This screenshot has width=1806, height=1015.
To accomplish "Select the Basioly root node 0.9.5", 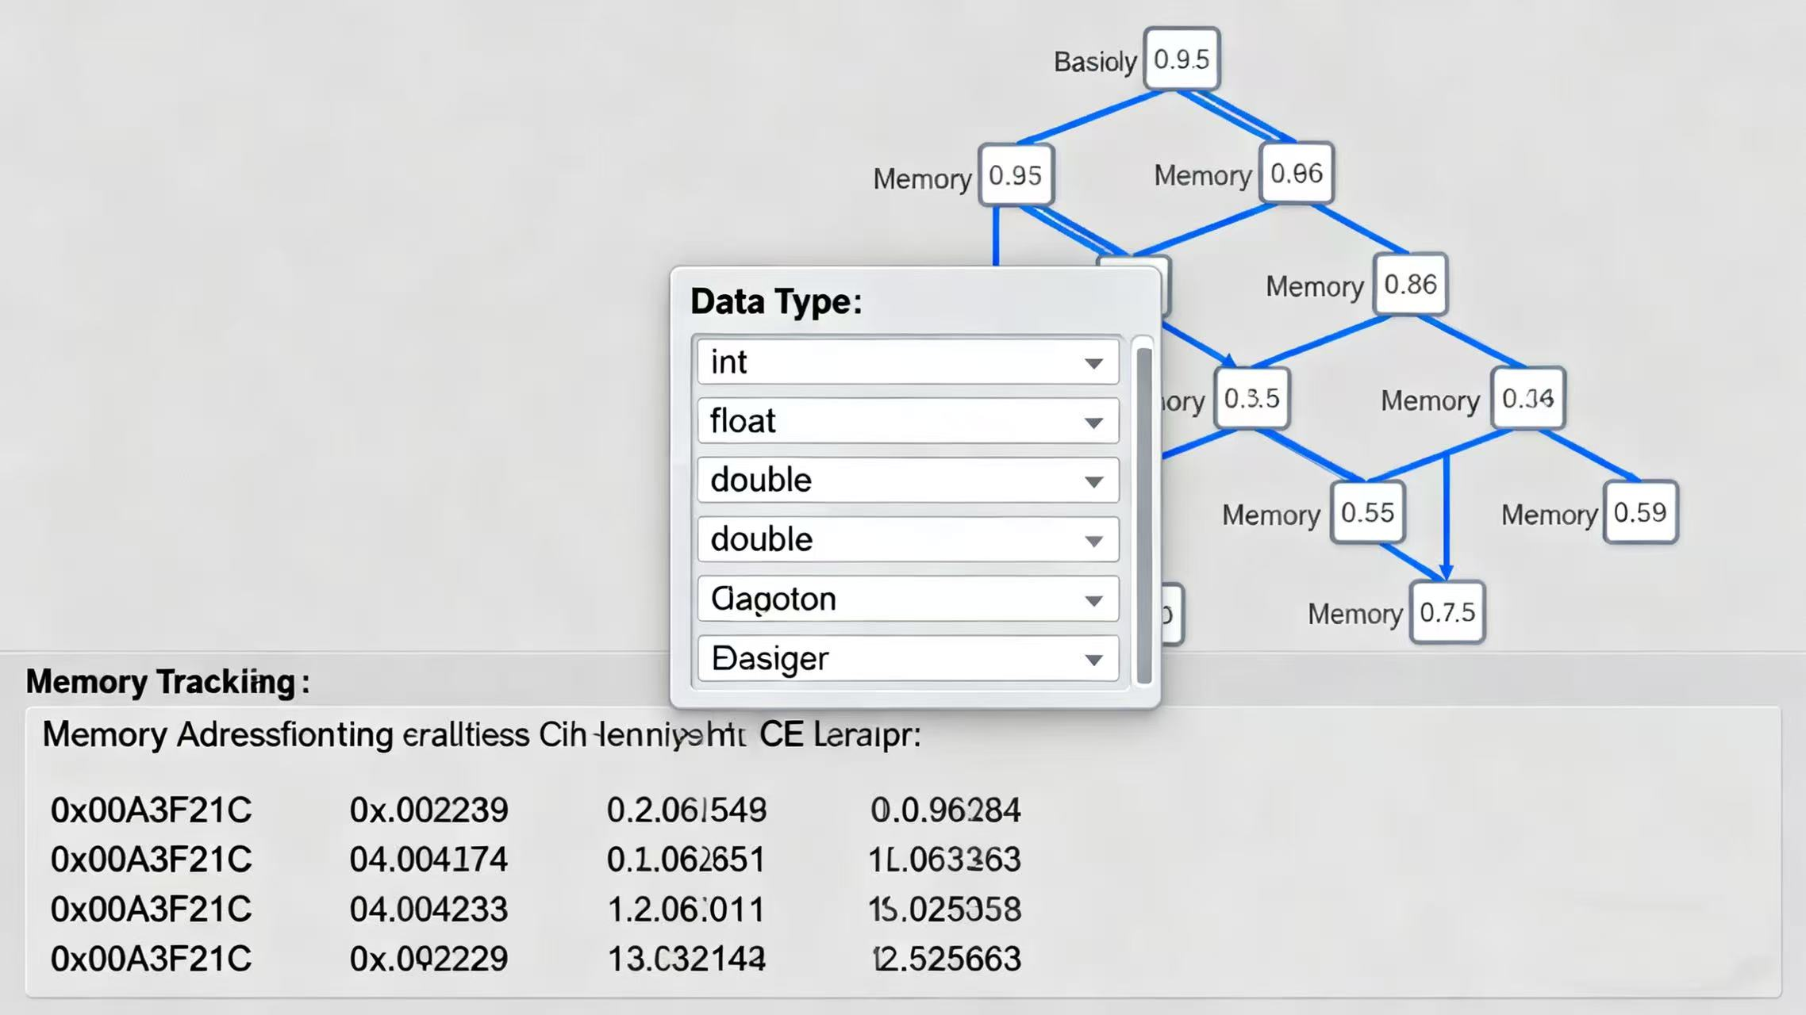I will click(x=1181, y=59).
